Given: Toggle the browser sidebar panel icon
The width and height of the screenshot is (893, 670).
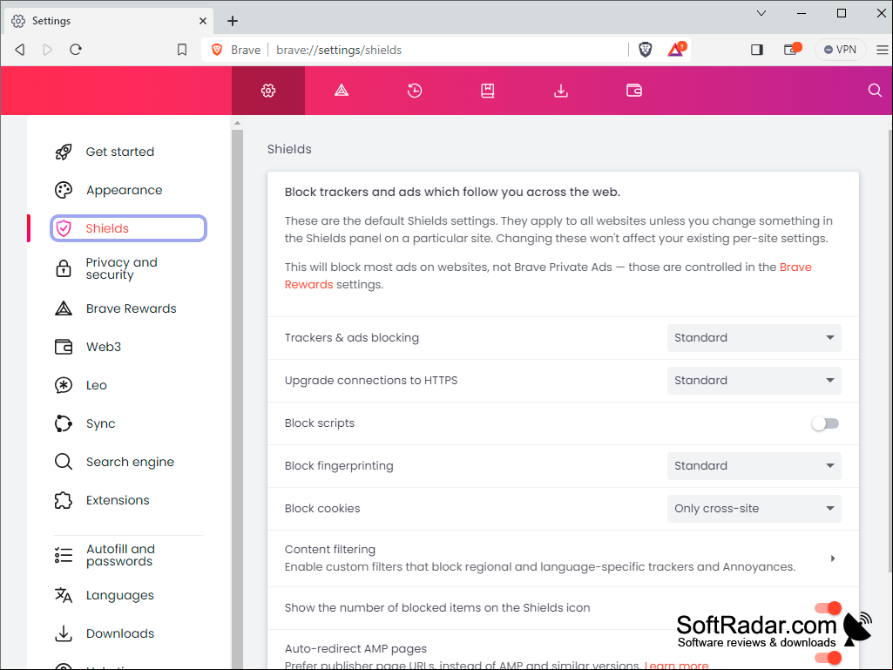Looking at the screenshot, I should click(x=757, y=50).
